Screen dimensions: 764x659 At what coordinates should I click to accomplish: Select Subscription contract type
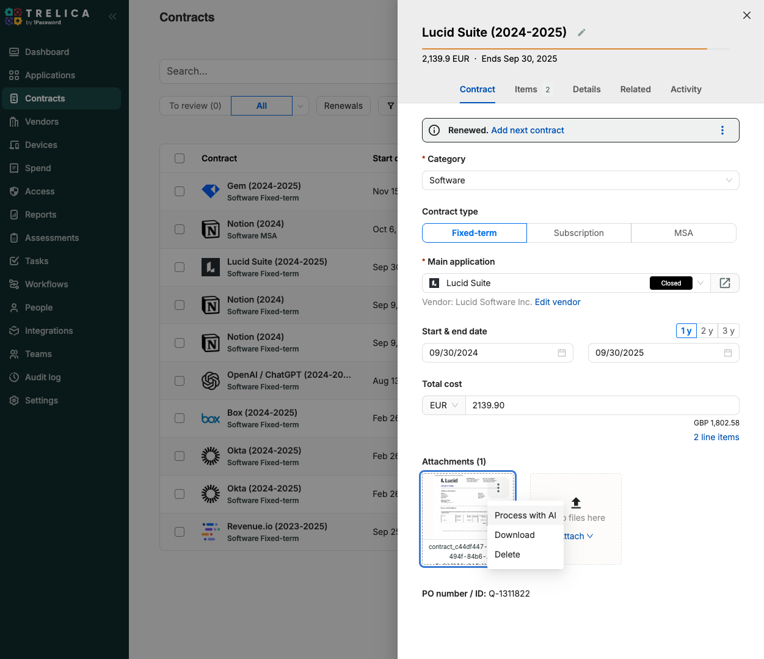pyautogui.click(x=578, y=233)
